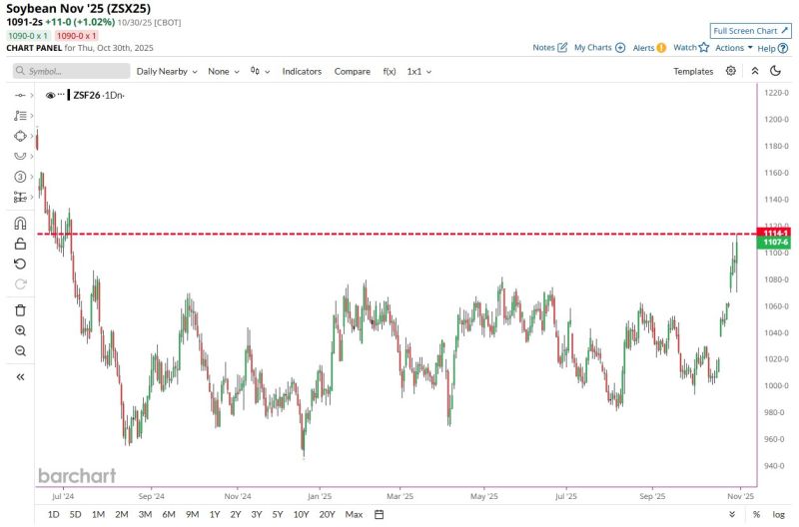Open the Templates menu
The image size is (799, 527).
[x=693, y=71]
